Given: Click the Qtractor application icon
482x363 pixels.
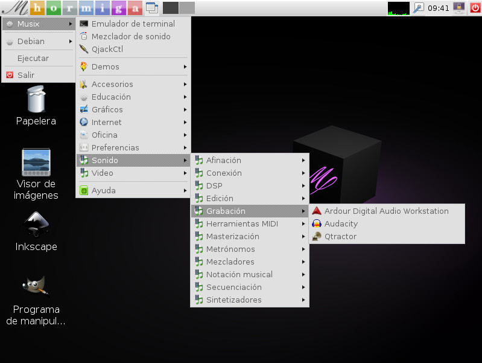Looking at the screenshot, I should [316, 236].
